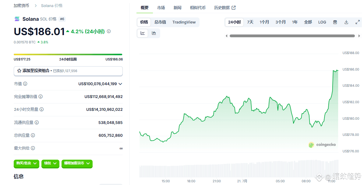The height and width of the screenshot is (185, 364).
Task: Open the 新闻 tab
Action: click(x=177, y=8)
